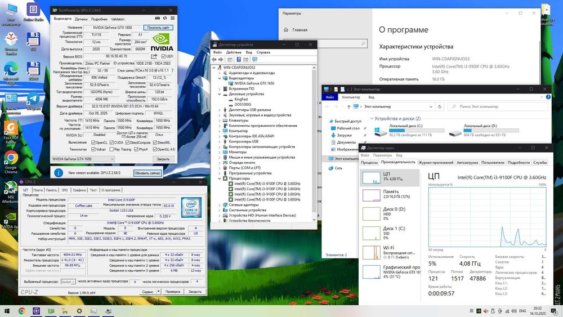Click the Settings window search field

[325, 43]
